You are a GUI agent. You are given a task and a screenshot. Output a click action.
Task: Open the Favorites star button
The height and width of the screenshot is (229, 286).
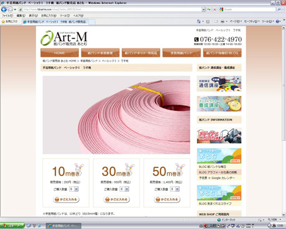click(9, 21)
